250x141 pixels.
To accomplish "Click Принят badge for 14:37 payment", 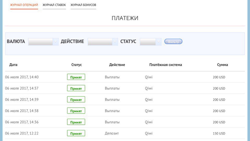I will coord(76,88).
